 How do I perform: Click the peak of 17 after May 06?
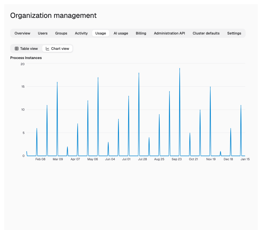click(98, 77)
